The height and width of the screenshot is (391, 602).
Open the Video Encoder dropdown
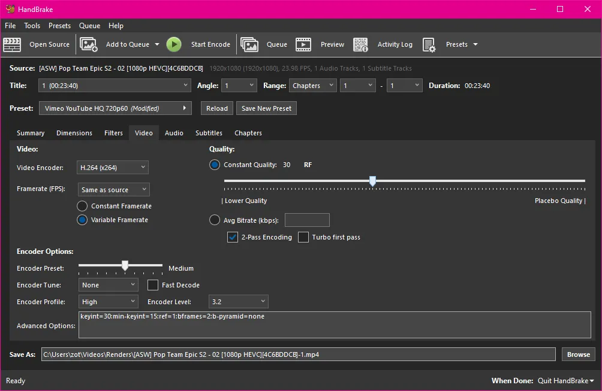click(x=112, y=167)
